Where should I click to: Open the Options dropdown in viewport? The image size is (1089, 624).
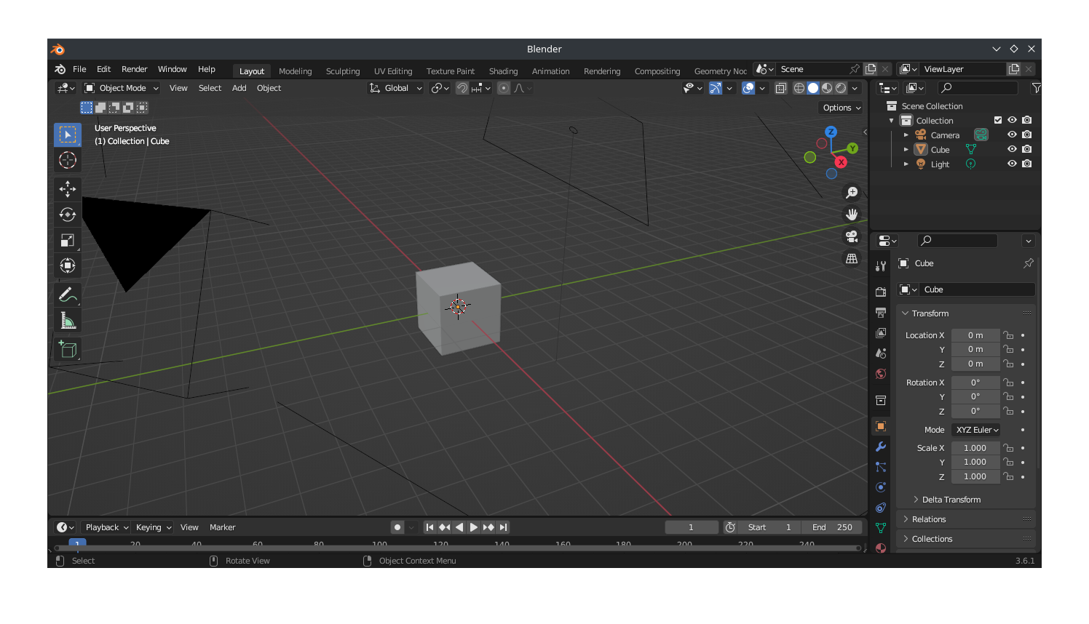point(841,108)
